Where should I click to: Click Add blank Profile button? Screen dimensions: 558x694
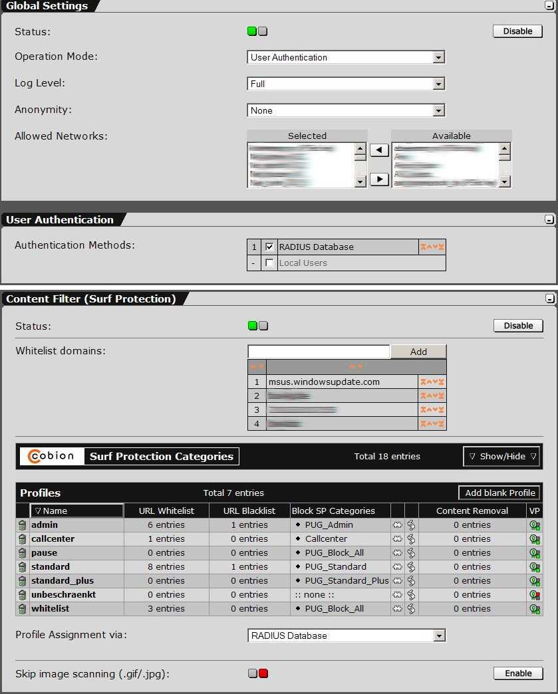[499, 493]
